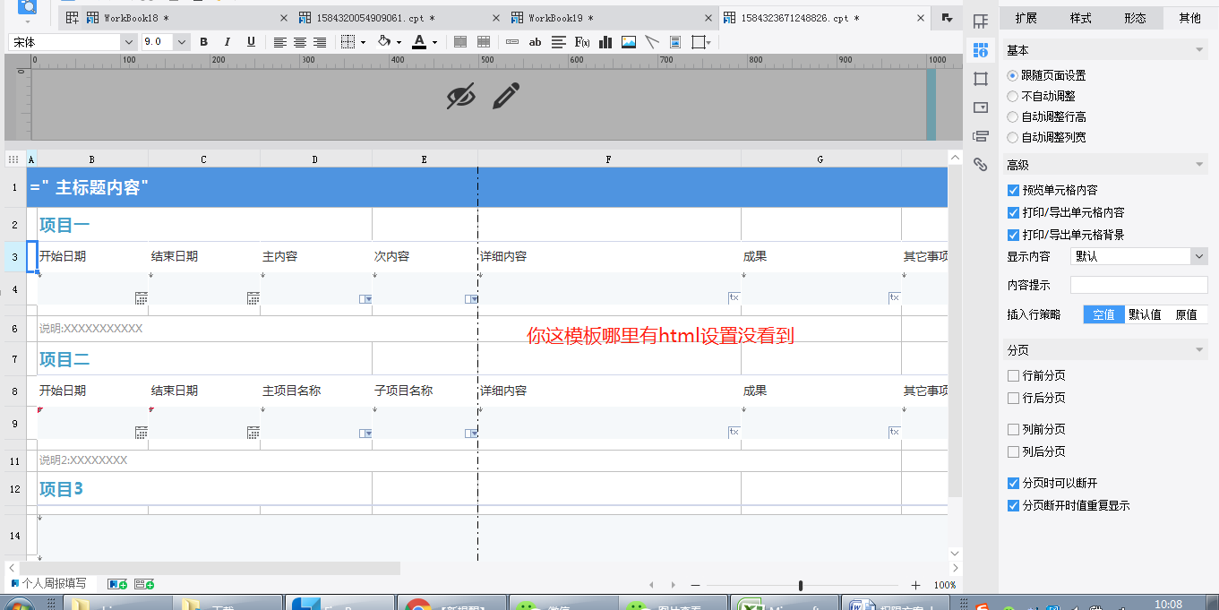Open floating element dropdown
This screenshot has width=1219, height=610.
click(702, 42)
